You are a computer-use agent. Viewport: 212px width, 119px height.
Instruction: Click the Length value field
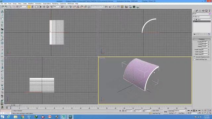click(205, 42)
